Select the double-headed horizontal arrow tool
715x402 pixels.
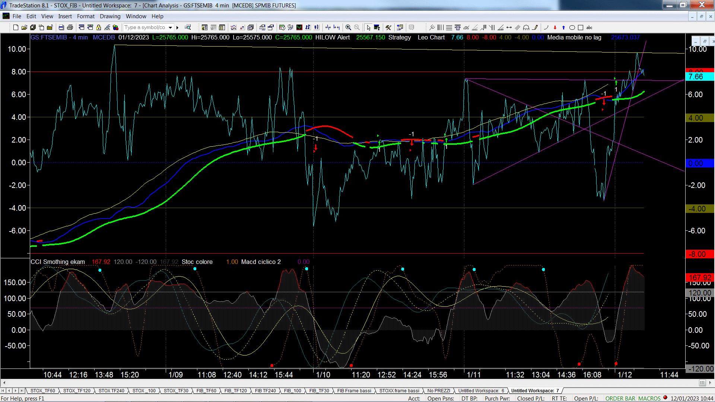pyautogui.click(x=509, y=28)
